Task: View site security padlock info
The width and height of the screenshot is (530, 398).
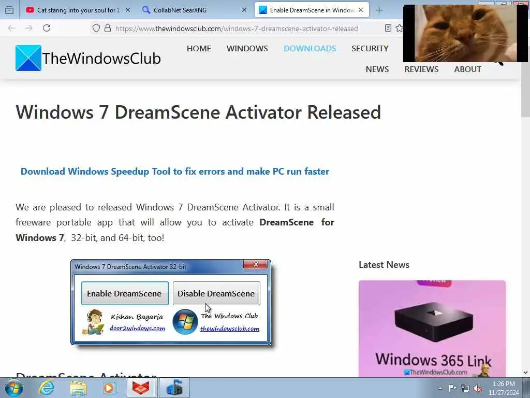Action: [108, 29]
